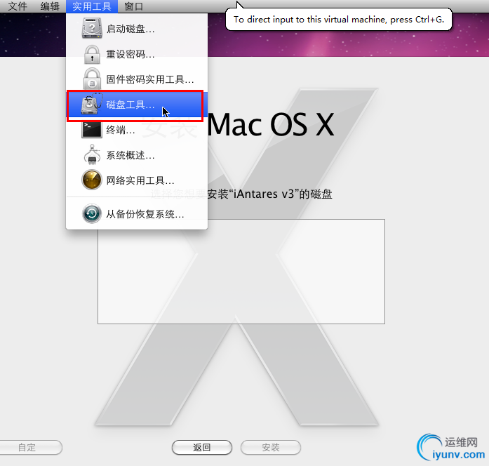This screenshot has width=489, height=466.
Task: Click the Time Machine restore icon
Action: [x=92, y=213]
